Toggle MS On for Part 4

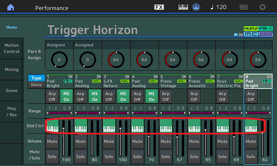point(151,96)
